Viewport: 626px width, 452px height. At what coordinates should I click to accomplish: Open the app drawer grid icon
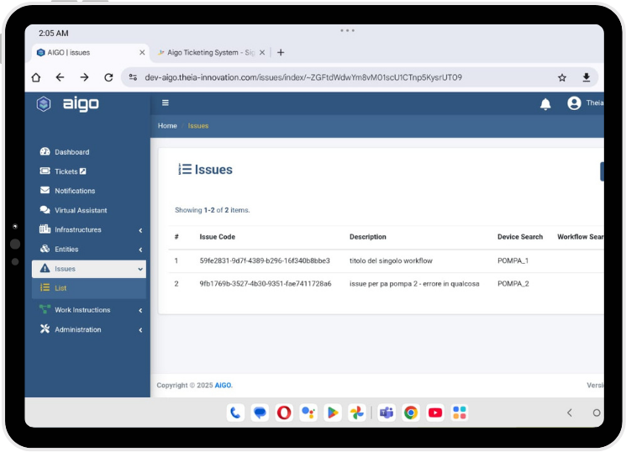460,413
